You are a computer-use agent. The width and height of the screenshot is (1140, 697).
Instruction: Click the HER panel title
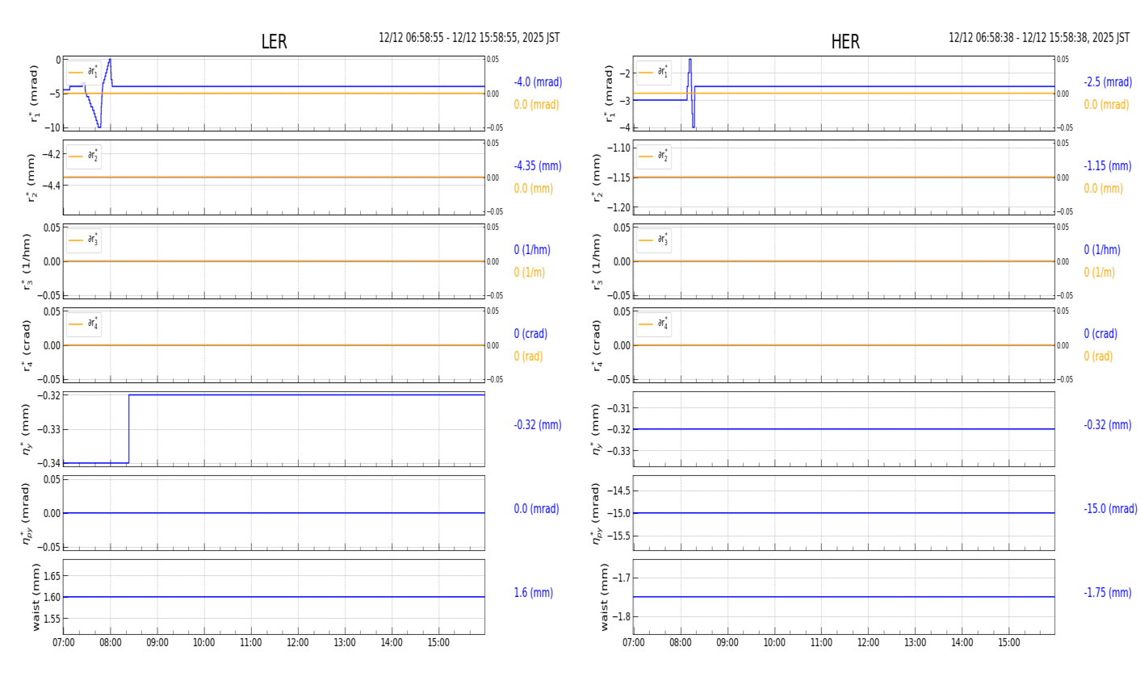click(845, 42)
